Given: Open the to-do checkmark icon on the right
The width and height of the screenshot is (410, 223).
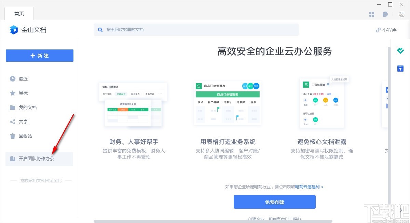Looking at the screenshot, I should click(400, 51).
